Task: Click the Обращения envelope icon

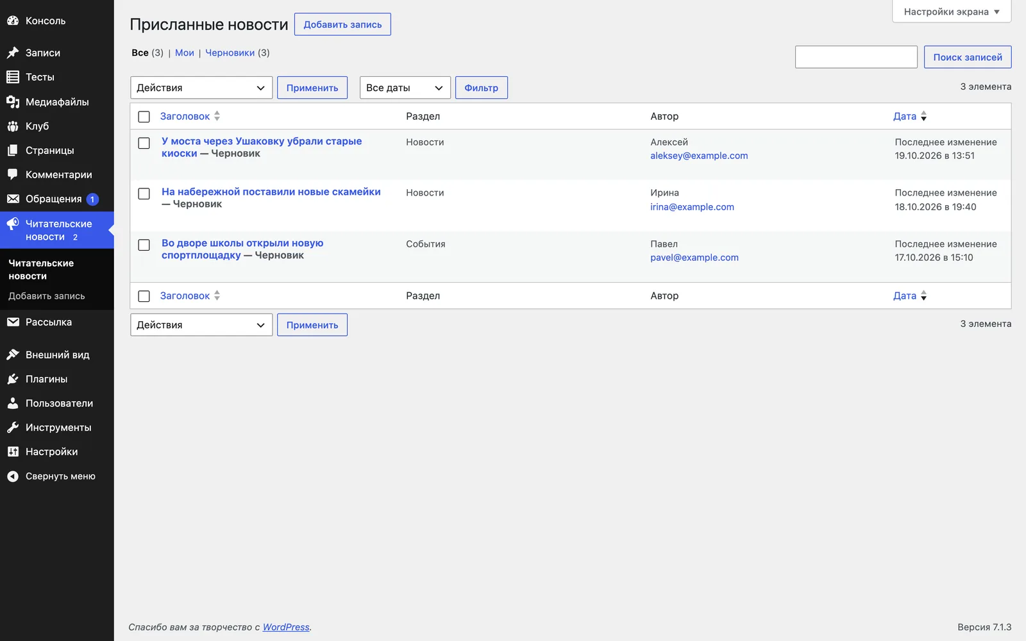Action: click(x=13, y=199)
